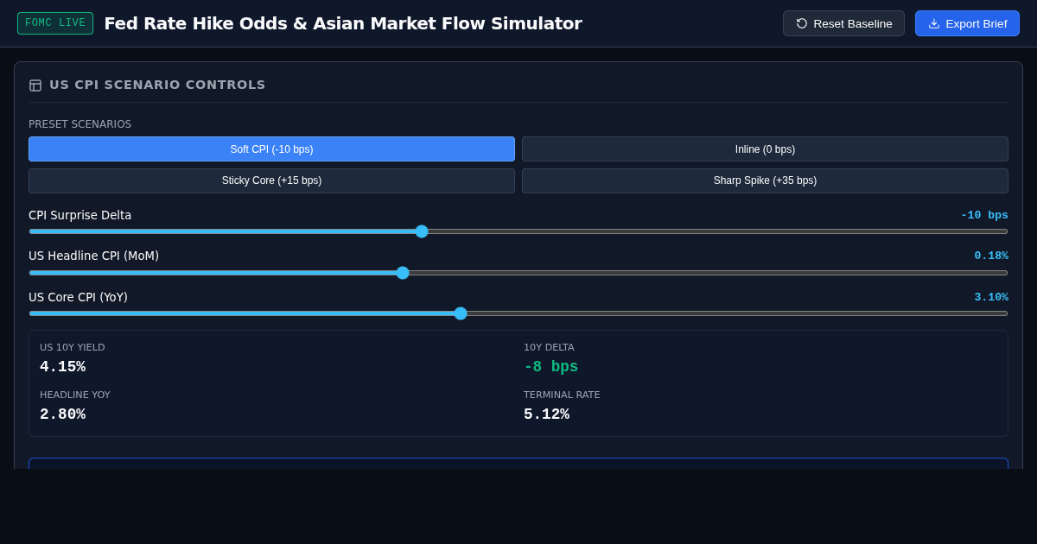Click the US Headline CPI (MoM) slider handle

(403, 273)
